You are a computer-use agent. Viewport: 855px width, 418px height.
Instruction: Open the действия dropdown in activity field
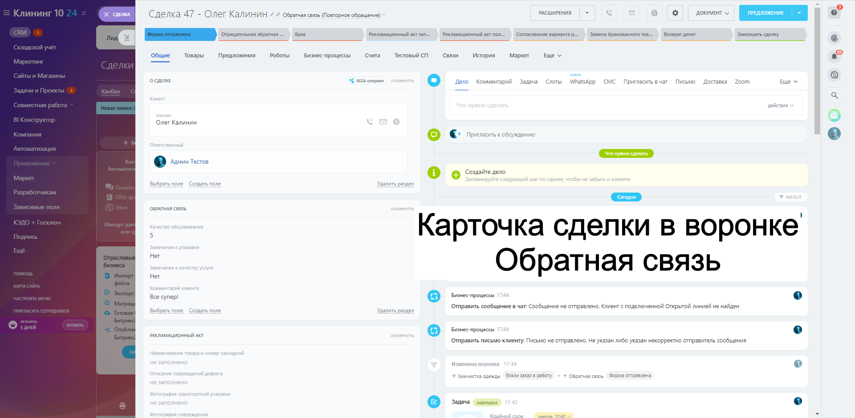[780, 106]
